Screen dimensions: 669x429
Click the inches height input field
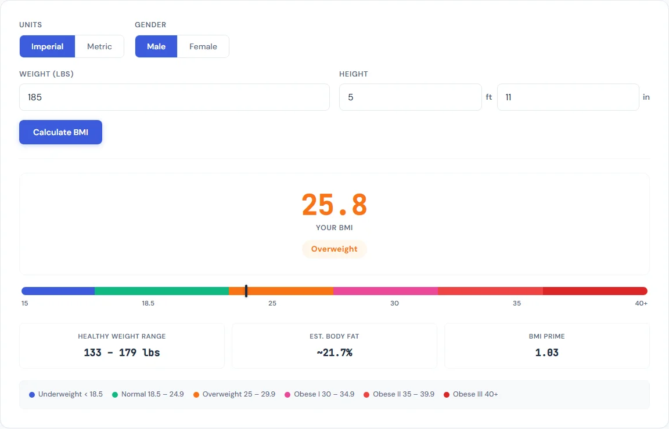pos(567,97)
